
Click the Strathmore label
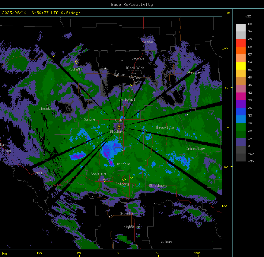click(158, 186)
